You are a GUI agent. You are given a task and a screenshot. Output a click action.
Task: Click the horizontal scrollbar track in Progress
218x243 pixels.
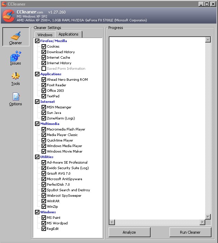click(157, 222)
